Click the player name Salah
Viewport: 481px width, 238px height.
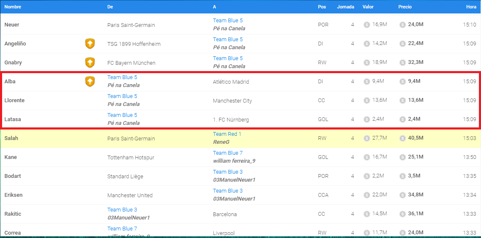point(11,138)
